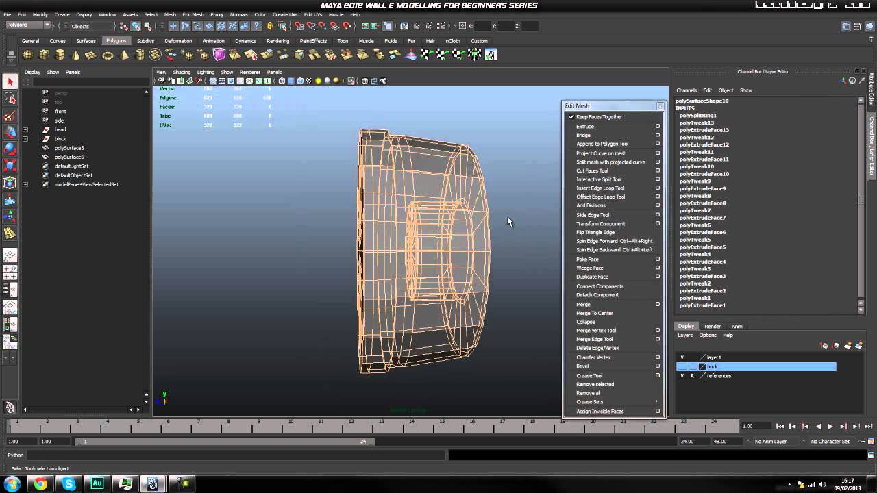Select defaultLightSet in the outliner
This screenshot has width=877, height=493.
click(x=71, y=166)
